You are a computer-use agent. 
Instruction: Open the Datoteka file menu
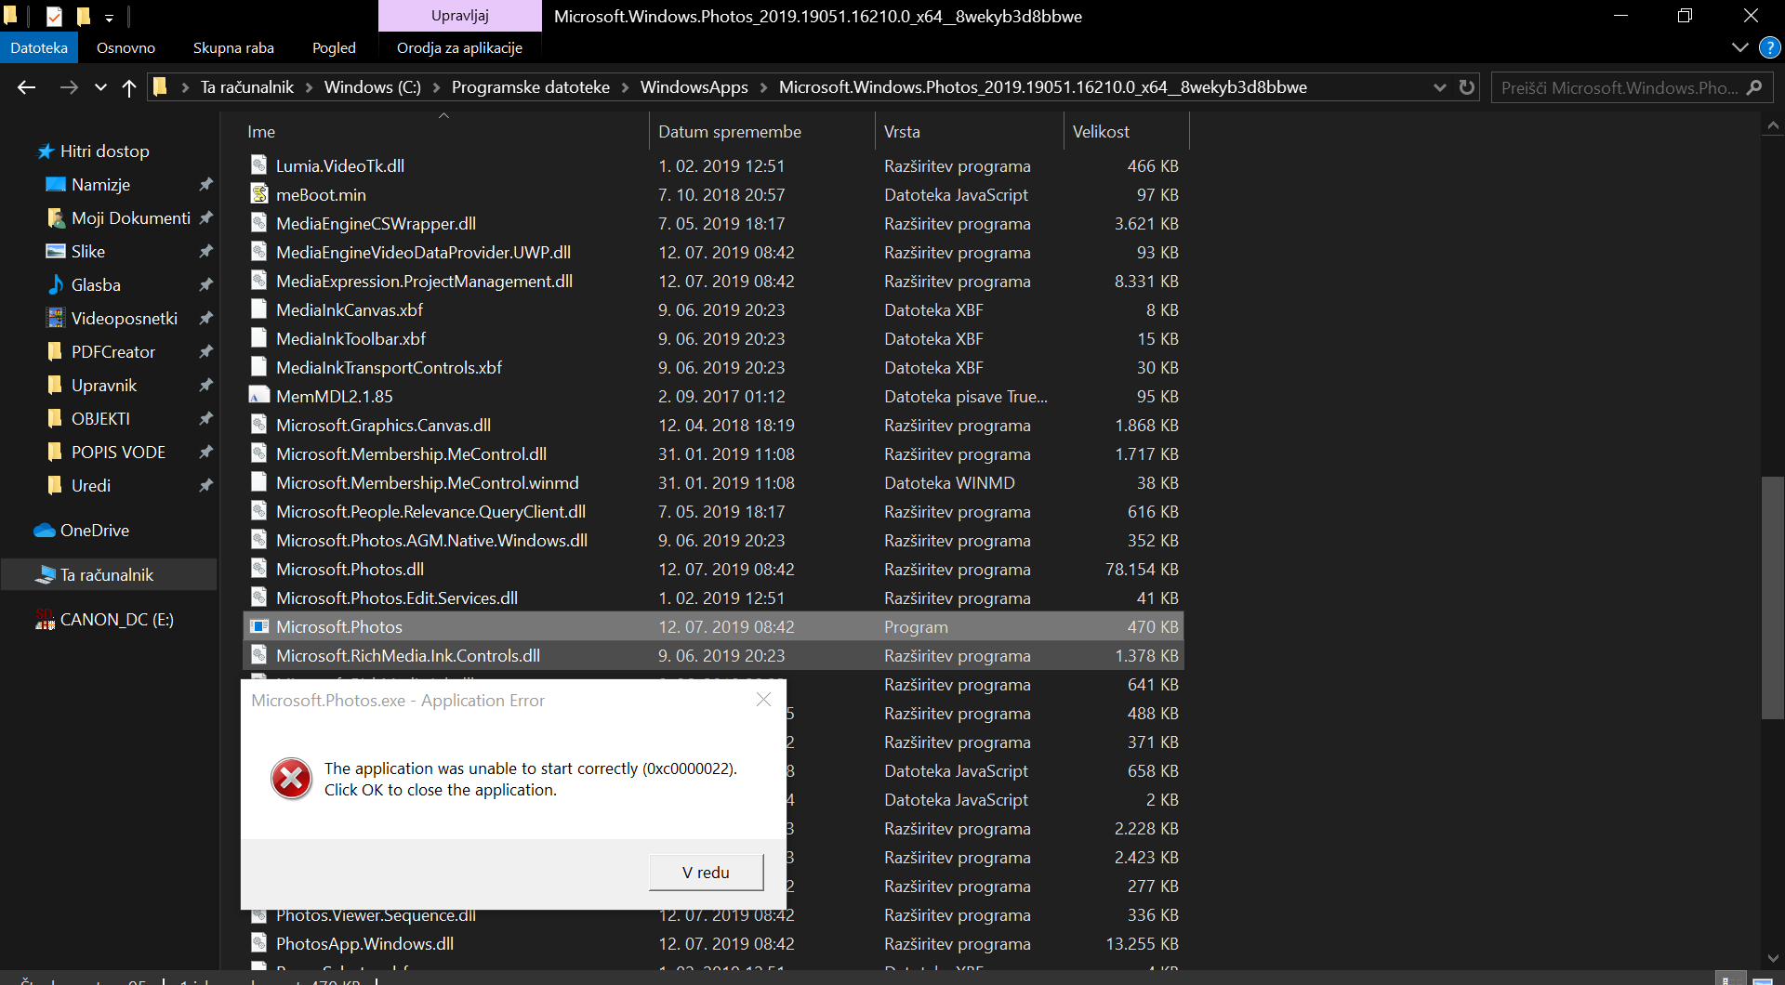coord(39,47)
